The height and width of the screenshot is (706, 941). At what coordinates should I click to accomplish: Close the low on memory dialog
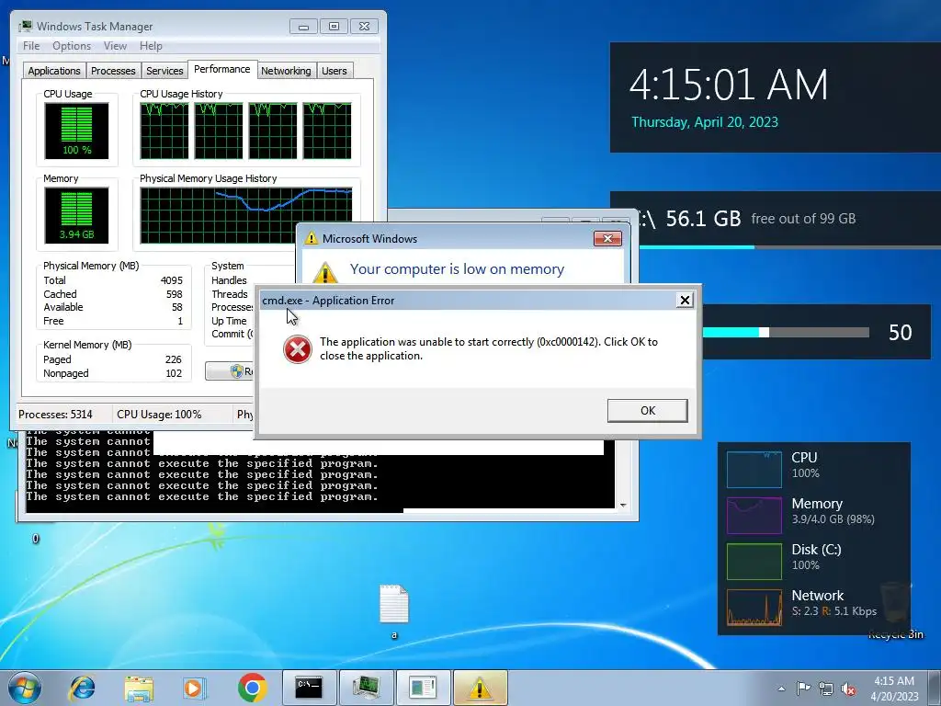pos(607,239)
